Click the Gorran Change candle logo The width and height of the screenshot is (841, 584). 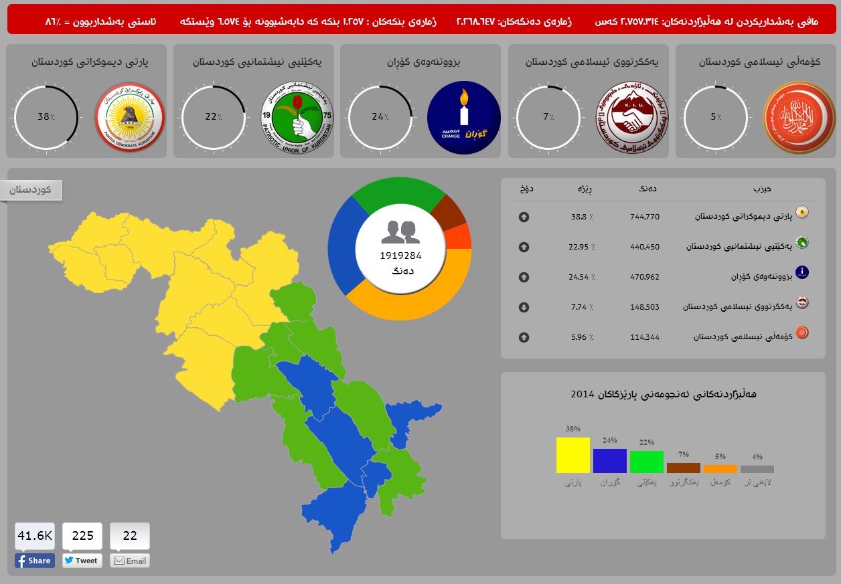click(463, 117)
